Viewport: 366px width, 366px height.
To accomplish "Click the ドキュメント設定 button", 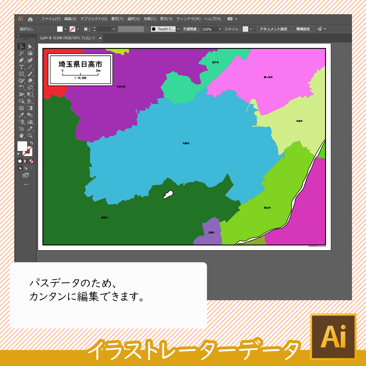I will point(274,29).
